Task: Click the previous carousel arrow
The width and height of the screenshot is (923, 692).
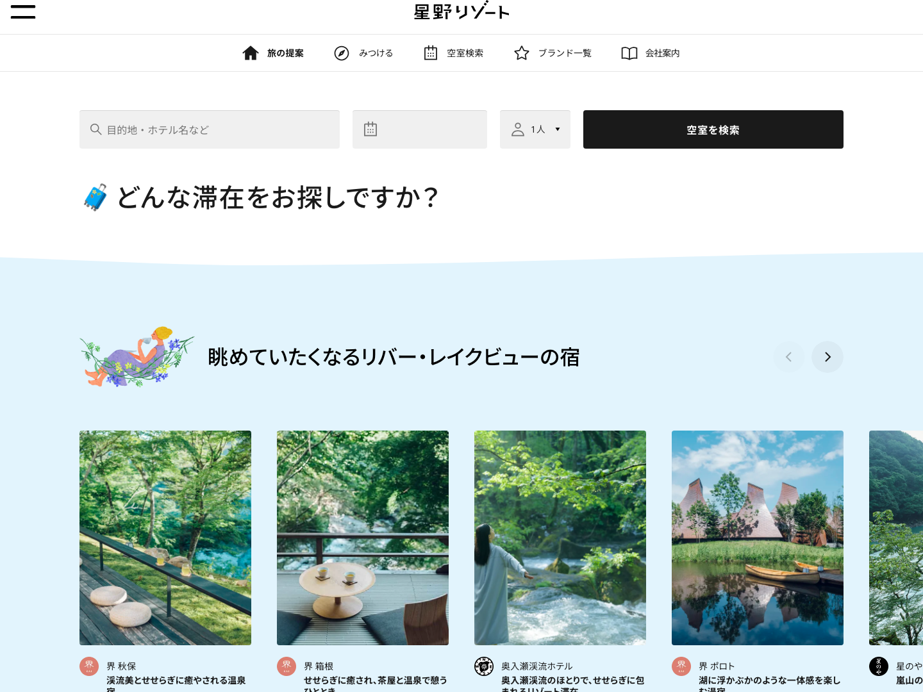Action: point(789,357)
